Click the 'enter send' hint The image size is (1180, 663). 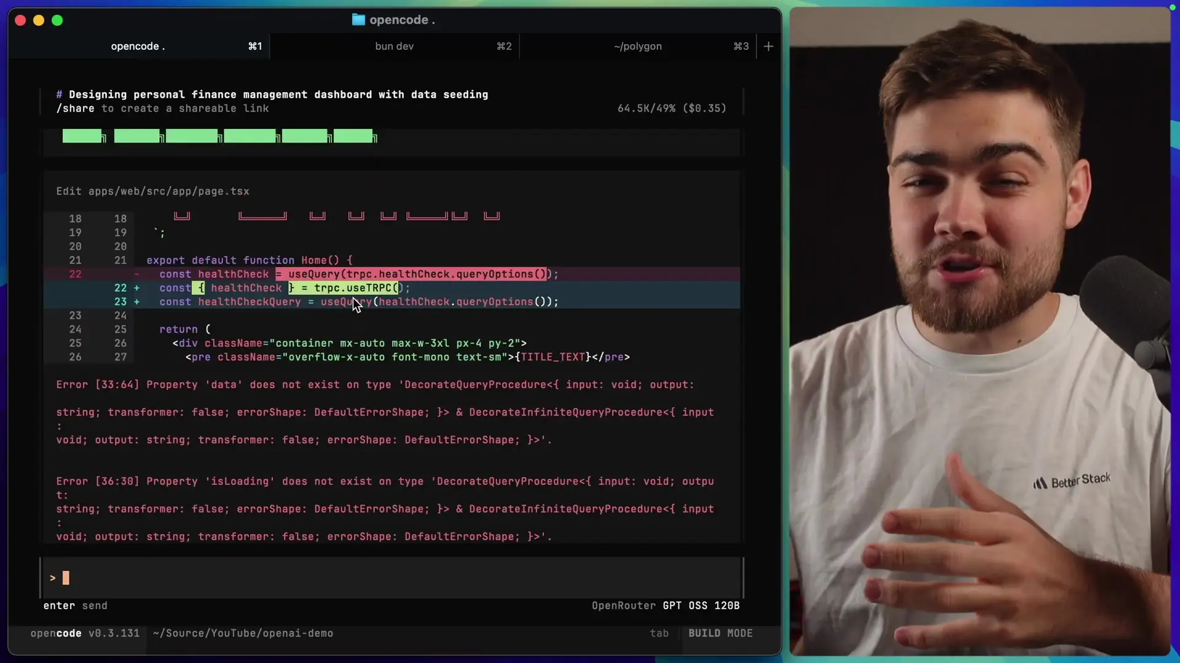(x=75, y=605)
